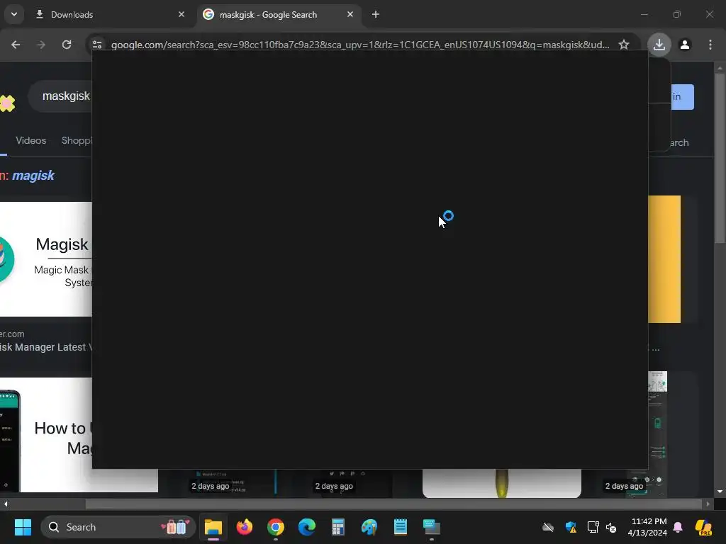Open the Magisk Magic Mask image result
Viewport: 726px width, 544px height.
46,259
